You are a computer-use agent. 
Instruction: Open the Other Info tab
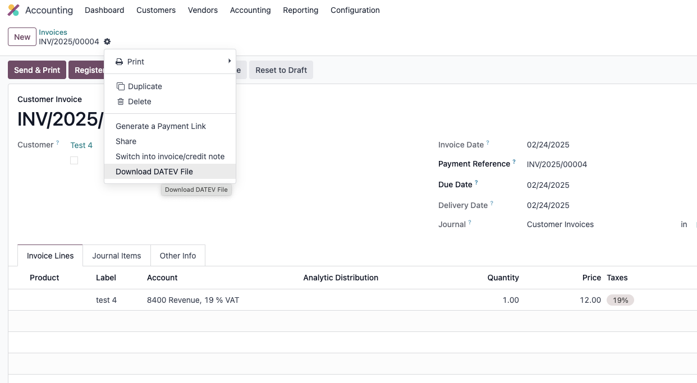pos(178,256)
